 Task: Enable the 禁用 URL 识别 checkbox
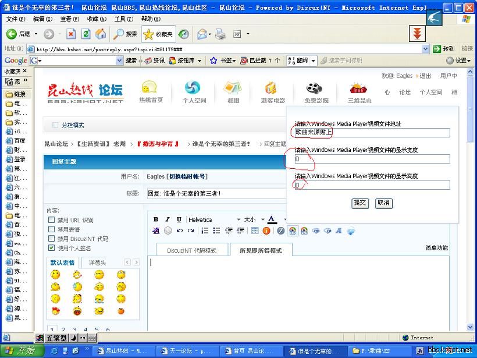pos(52,220)
